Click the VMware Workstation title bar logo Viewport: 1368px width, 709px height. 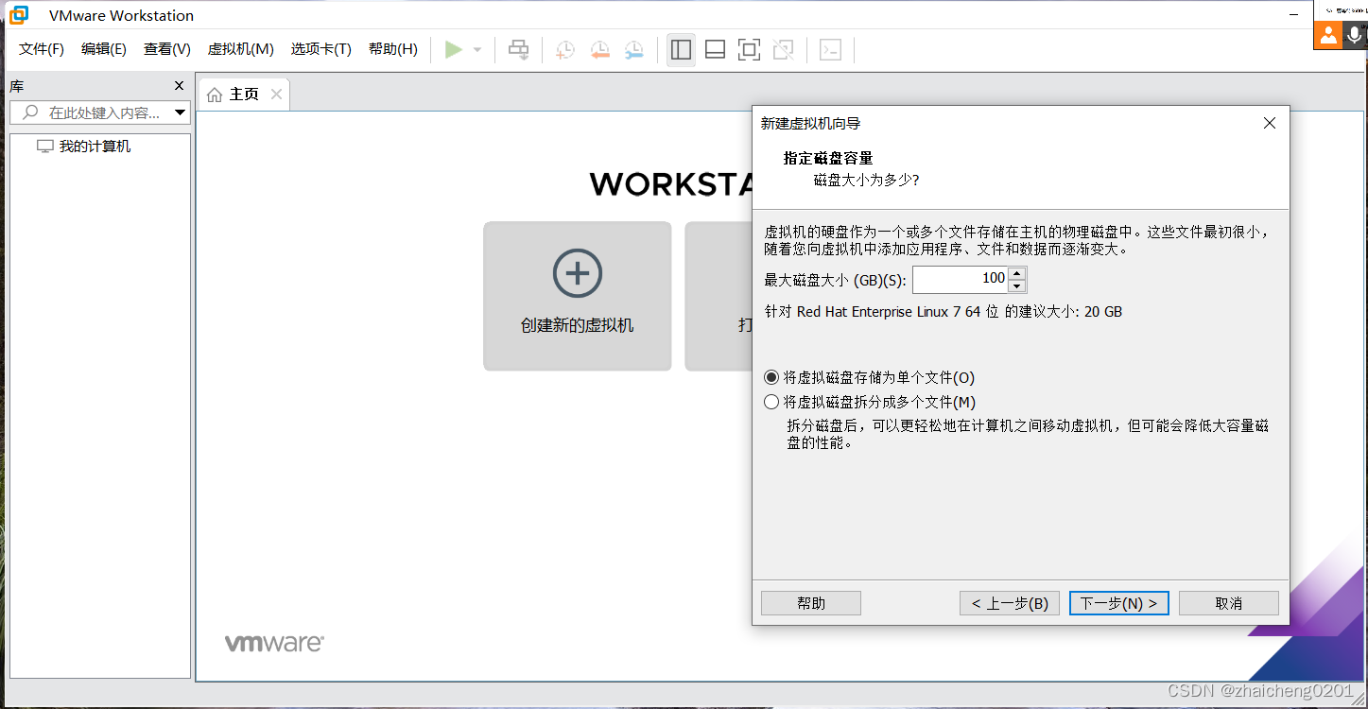pyautogui.click(x=20, y=15)
